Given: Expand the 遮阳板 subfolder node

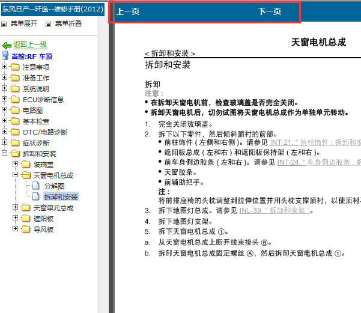Looking at the screenshot, I should (x=15, y=218).
